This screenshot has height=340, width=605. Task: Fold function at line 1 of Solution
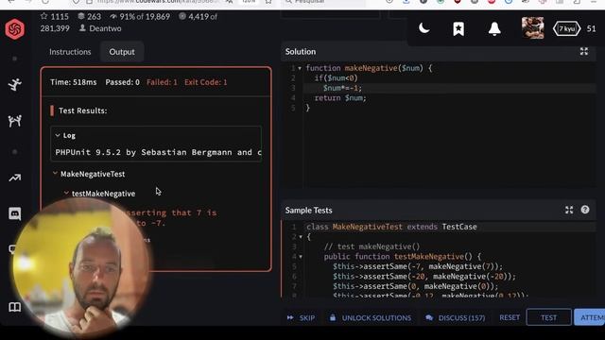click(x=300, y=68)
